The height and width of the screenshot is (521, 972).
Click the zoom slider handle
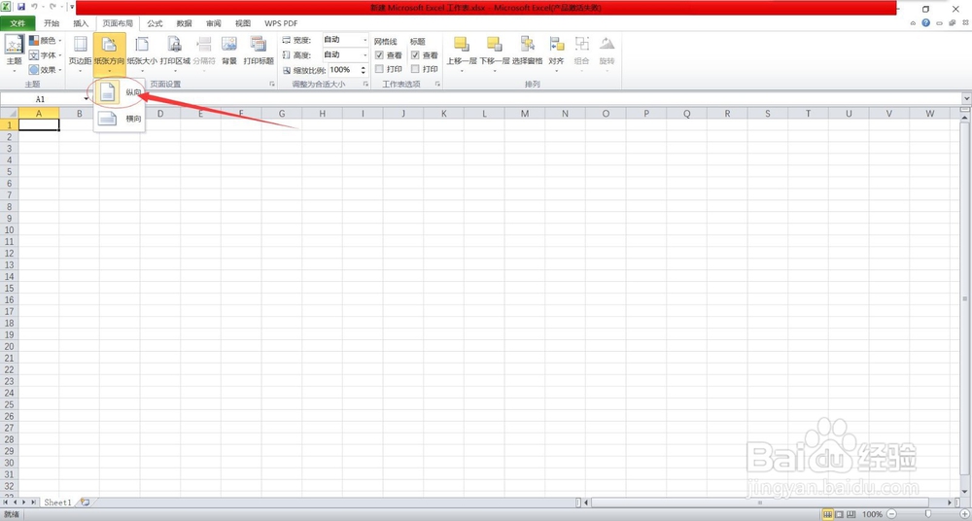click(928, 514)
